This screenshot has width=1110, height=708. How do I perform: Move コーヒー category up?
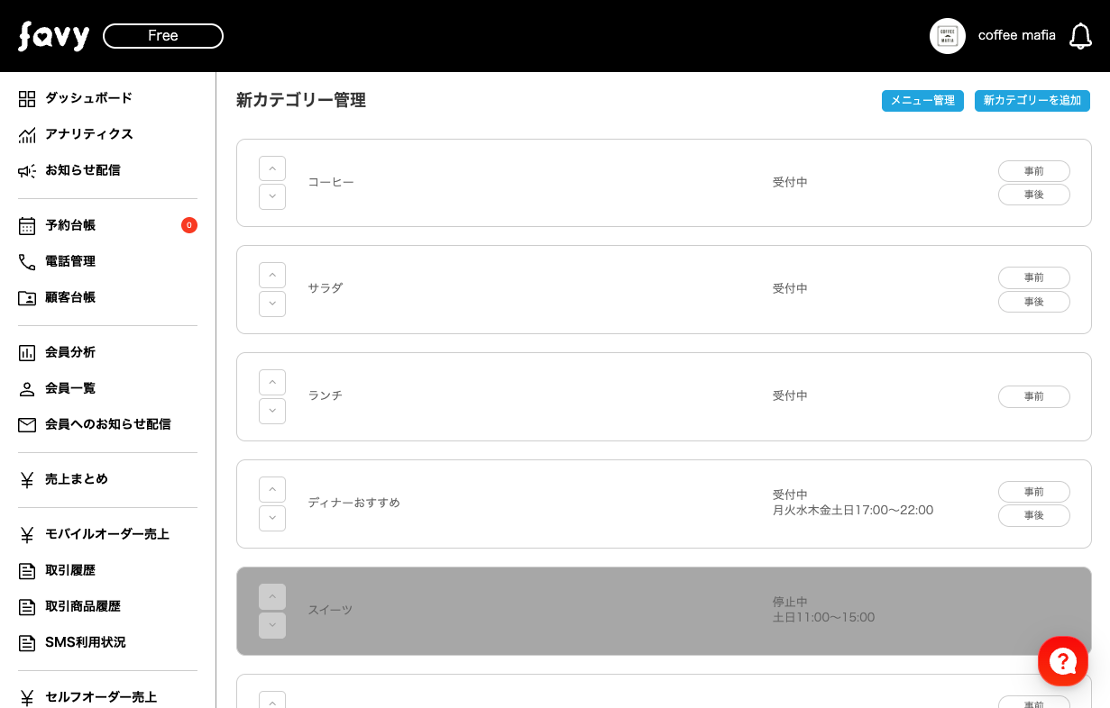(272, 168)
